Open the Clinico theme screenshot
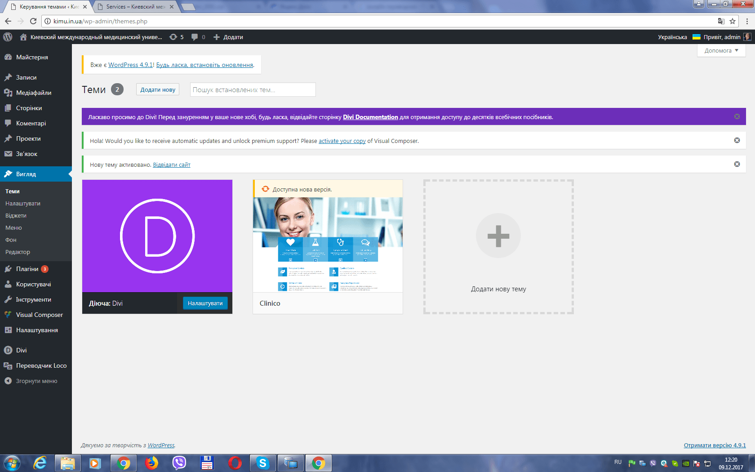The image size is (755, 472). (x=328, y=245)
